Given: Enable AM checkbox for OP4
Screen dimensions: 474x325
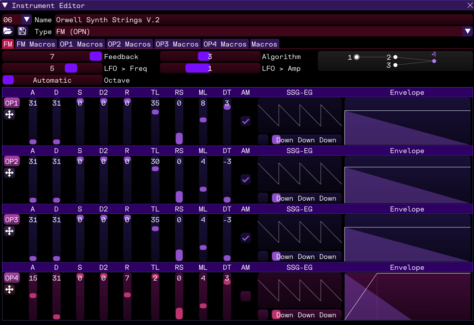Looking at the screenshot, I should click(246, 296).
